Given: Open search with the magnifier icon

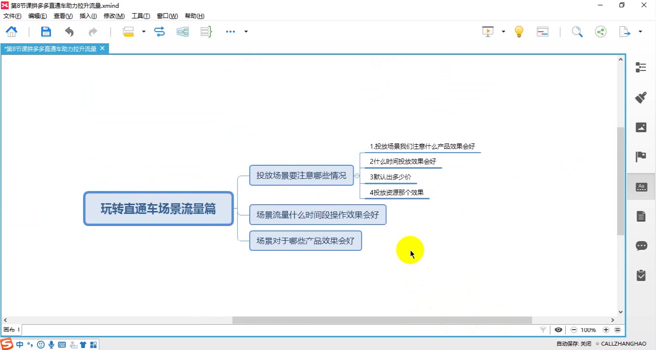Looking at the screenshot, I should click(x=577, y=32).
